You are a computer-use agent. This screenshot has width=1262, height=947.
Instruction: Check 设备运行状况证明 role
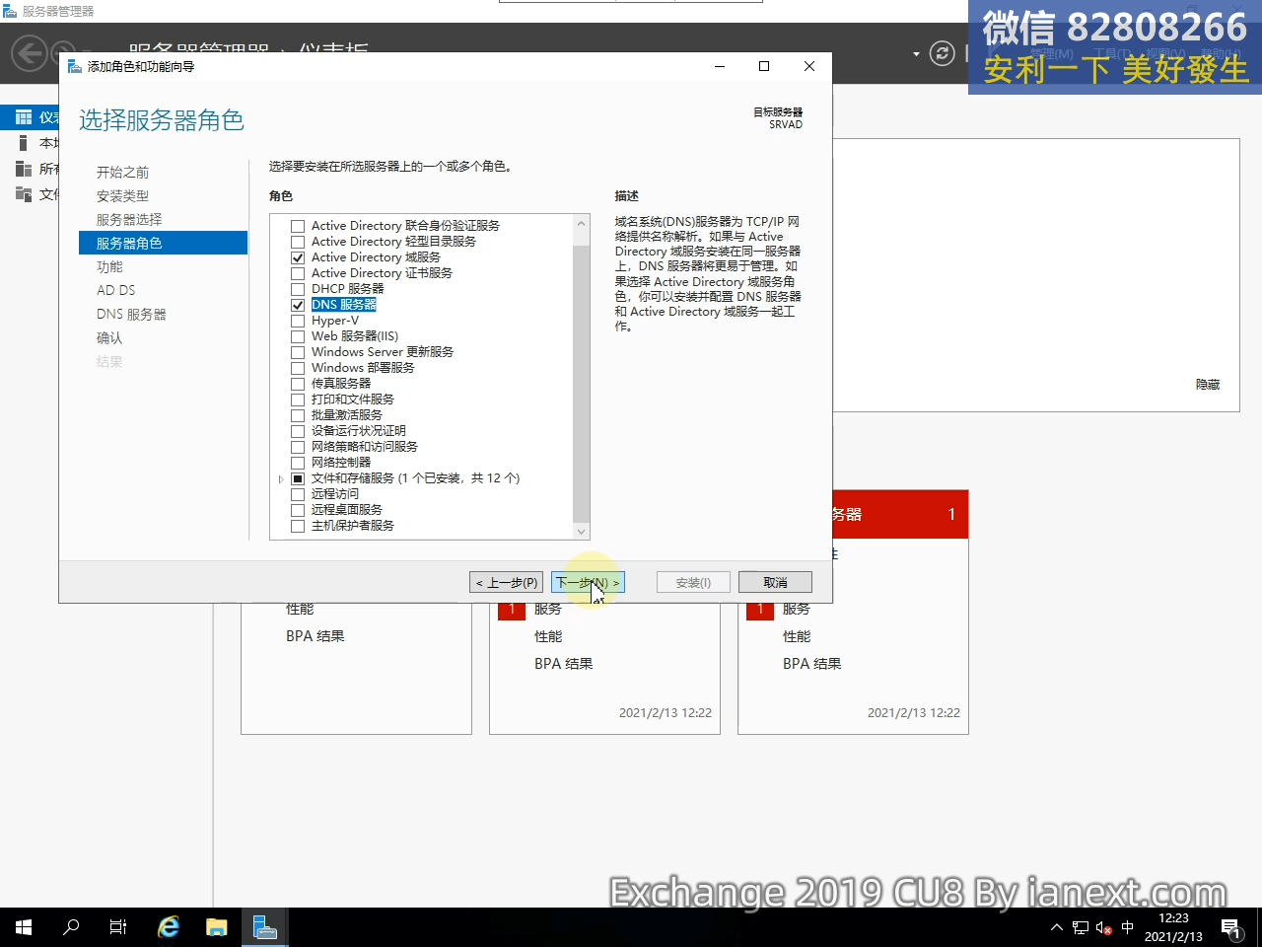(x=298, y=431)
